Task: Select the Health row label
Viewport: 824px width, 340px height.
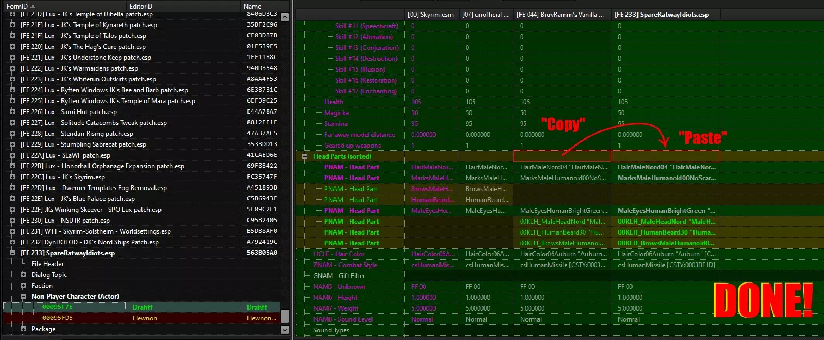Action: pyautogui.click(x=333, y=102)
